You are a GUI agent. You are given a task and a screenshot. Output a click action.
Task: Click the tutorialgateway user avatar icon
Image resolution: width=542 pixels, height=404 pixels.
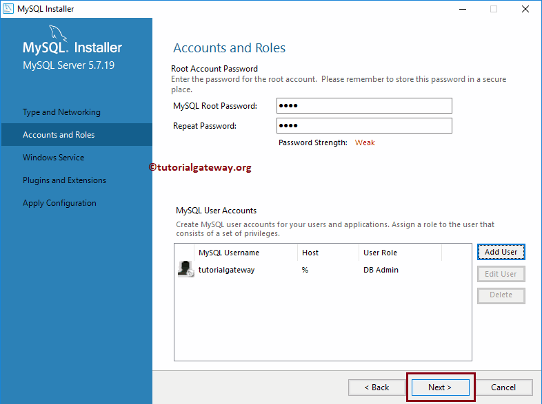[x=185, y=269]
